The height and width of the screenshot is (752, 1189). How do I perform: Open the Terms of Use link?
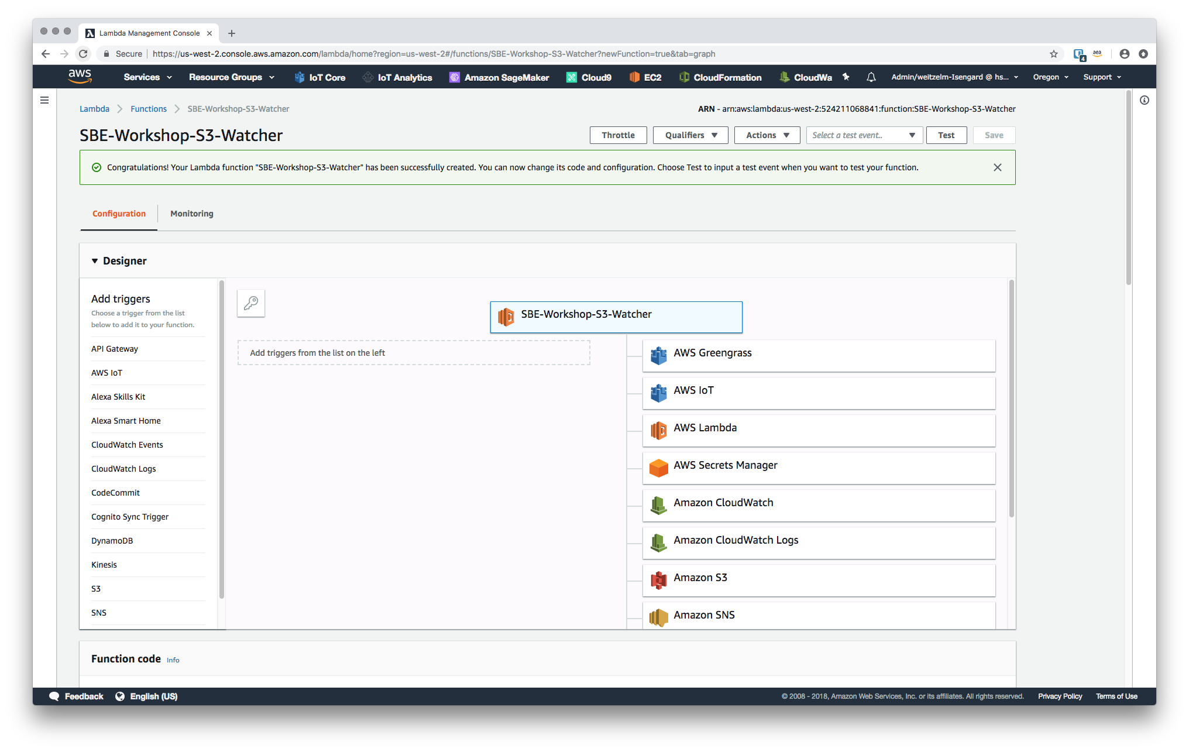click(x=1116, y=696)
